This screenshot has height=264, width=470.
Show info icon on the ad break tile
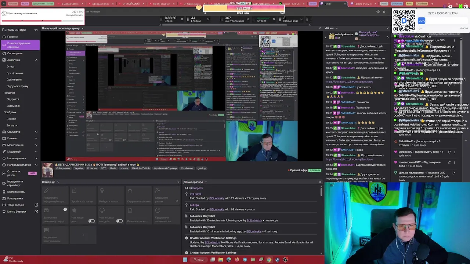(x=65, y=209)
